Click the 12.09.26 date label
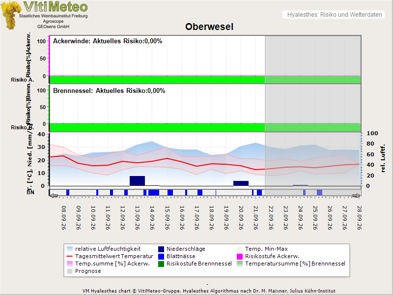This screenshot has height=295, width=393. point(123,218)
